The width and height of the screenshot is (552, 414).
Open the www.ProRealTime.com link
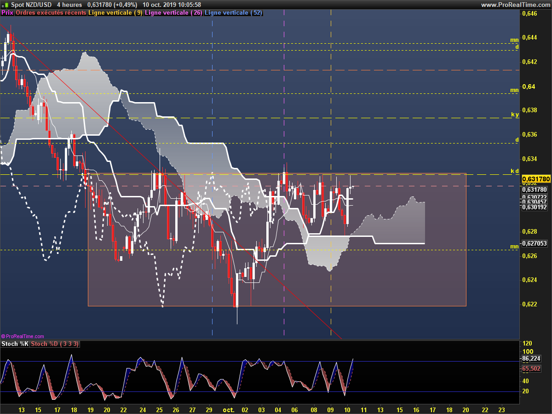[x=515, y=5]
